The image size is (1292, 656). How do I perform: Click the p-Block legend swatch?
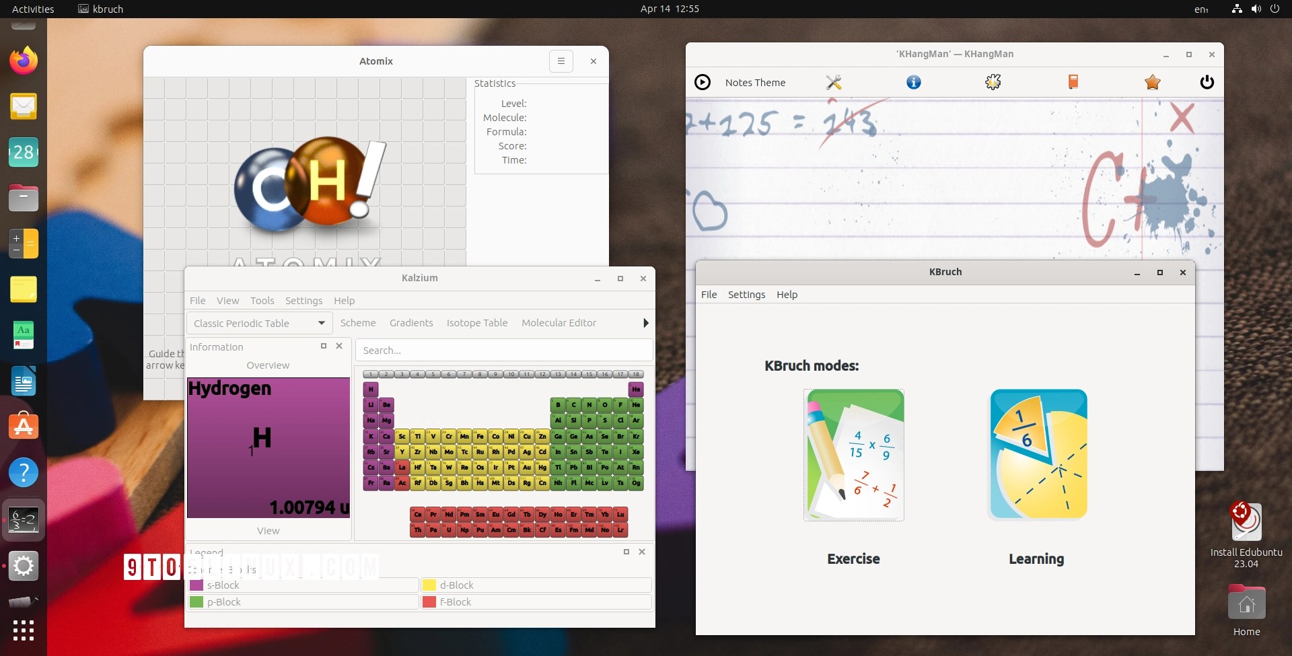pyautogui.click(x=196, y=602)
